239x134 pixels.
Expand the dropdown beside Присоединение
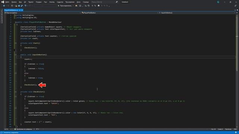[73, 6]
